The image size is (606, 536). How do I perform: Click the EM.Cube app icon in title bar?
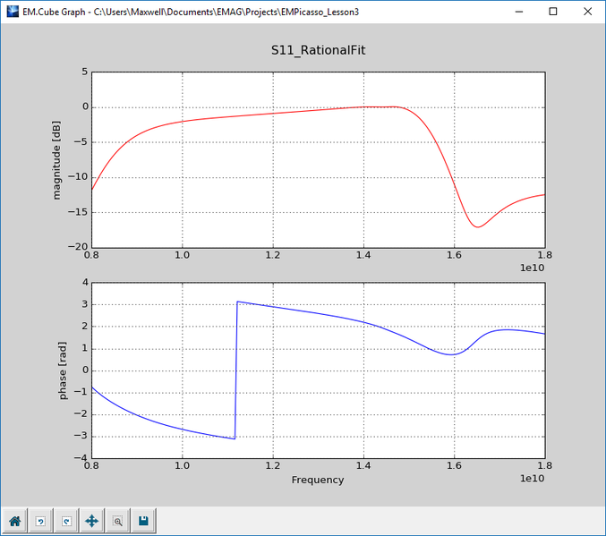(13, 12)
